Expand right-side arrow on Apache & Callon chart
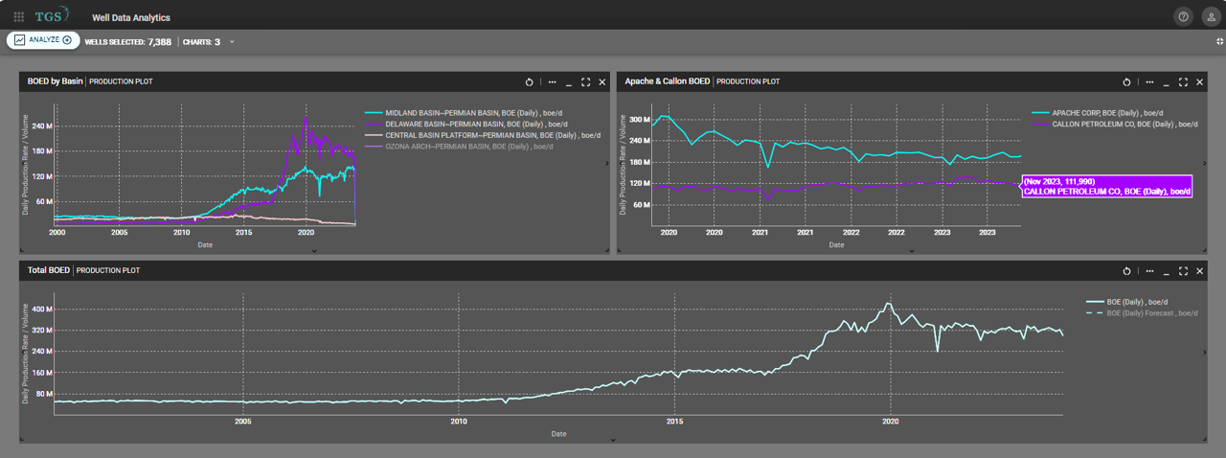 (1204, 164)
